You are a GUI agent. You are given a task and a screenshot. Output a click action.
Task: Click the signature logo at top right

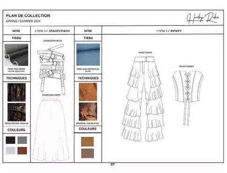[x=203, y=18]
